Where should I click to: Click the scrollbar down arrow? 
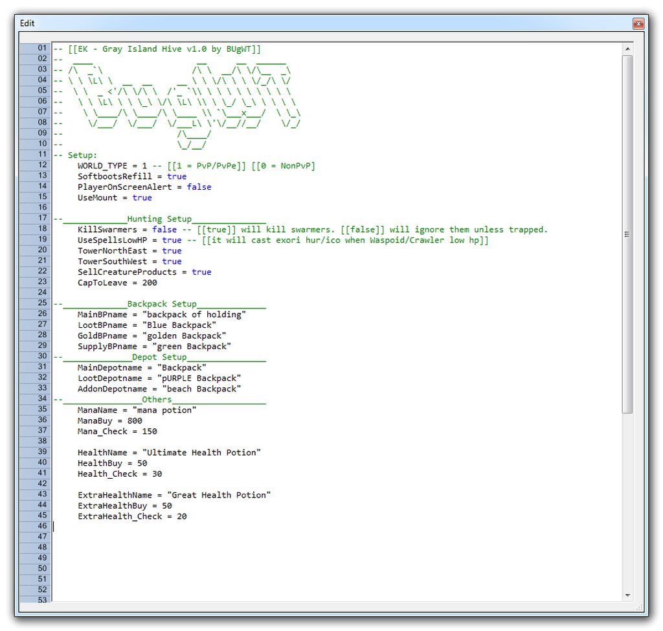pos(627,595)
